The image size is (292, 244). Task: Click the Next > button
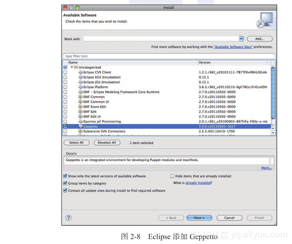coord(199,218)
